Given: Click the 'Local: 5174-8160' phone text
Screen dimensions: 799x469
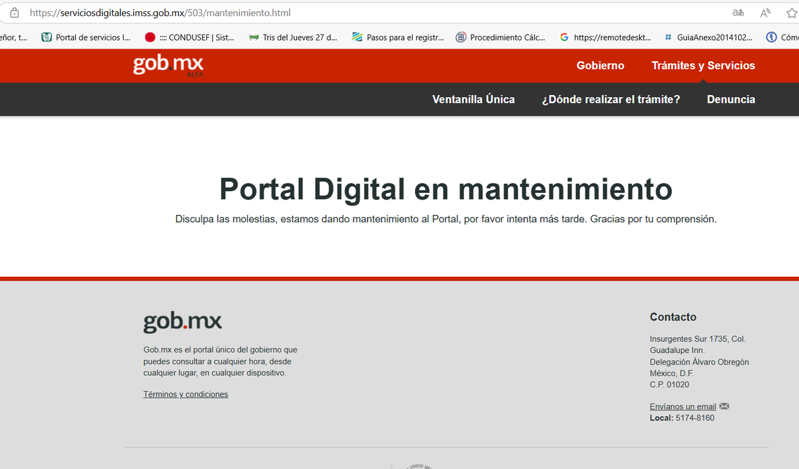Looking at the screenshot, I should coord(682,418).
